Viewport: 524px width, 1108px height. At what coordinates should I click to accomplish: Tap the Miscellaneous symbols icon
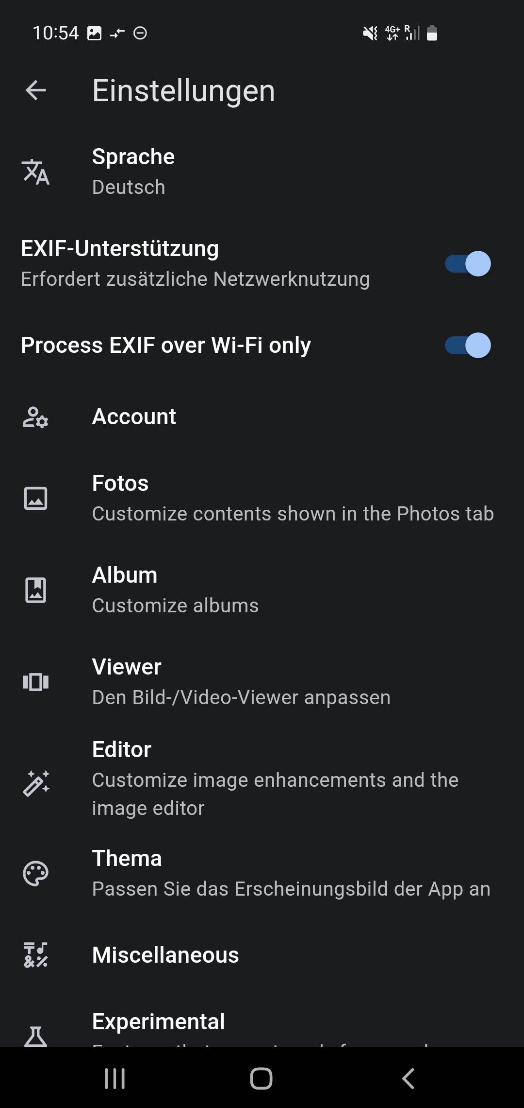pyautogui.click(x=36, y=955)
